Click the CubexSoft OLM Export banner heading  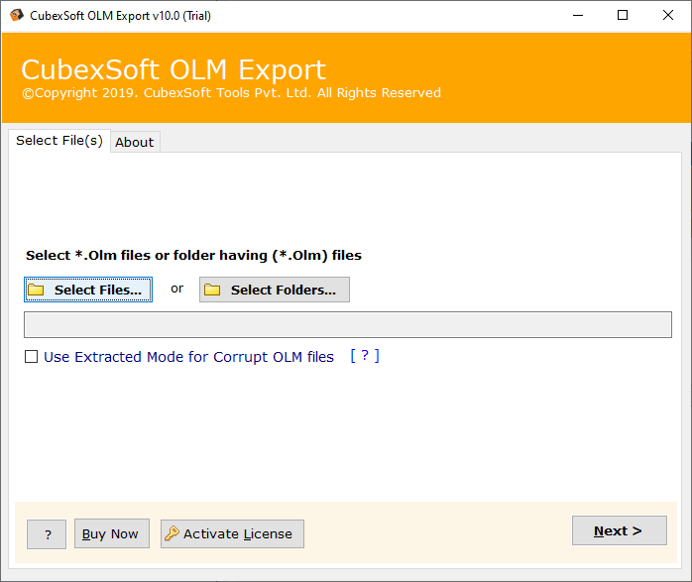[x=173, y=70]
